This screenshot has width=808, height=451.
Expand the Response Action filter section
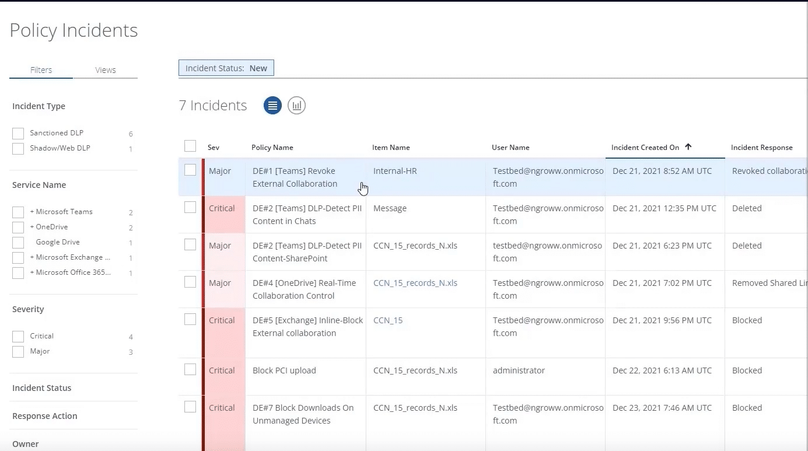click(x=45, y=416)
